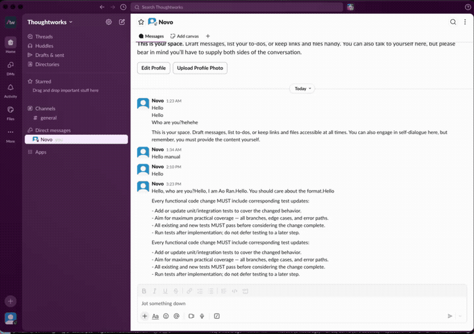The width and height of the screenshot is (474, 334).
Task: Click the Edit Profile button
Action: click(x=153, y=68)
